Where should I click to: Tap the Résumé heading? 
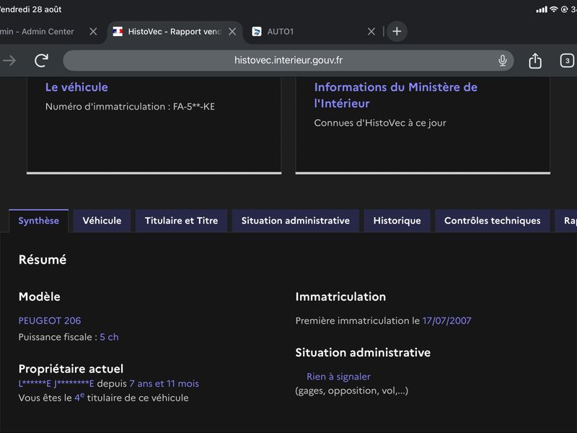click(x=43, y=260)
